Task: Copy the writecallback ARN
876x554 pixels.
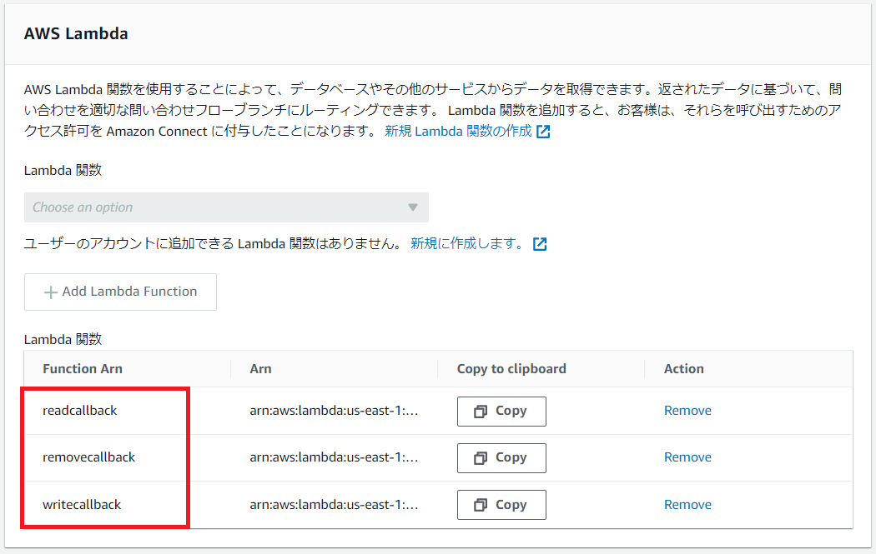Action: pos(501,505)
